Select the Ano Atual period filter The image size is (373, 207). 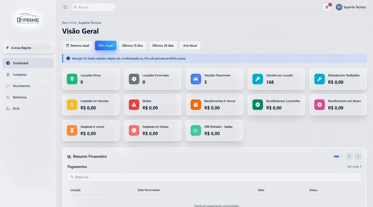pos(190,45)
